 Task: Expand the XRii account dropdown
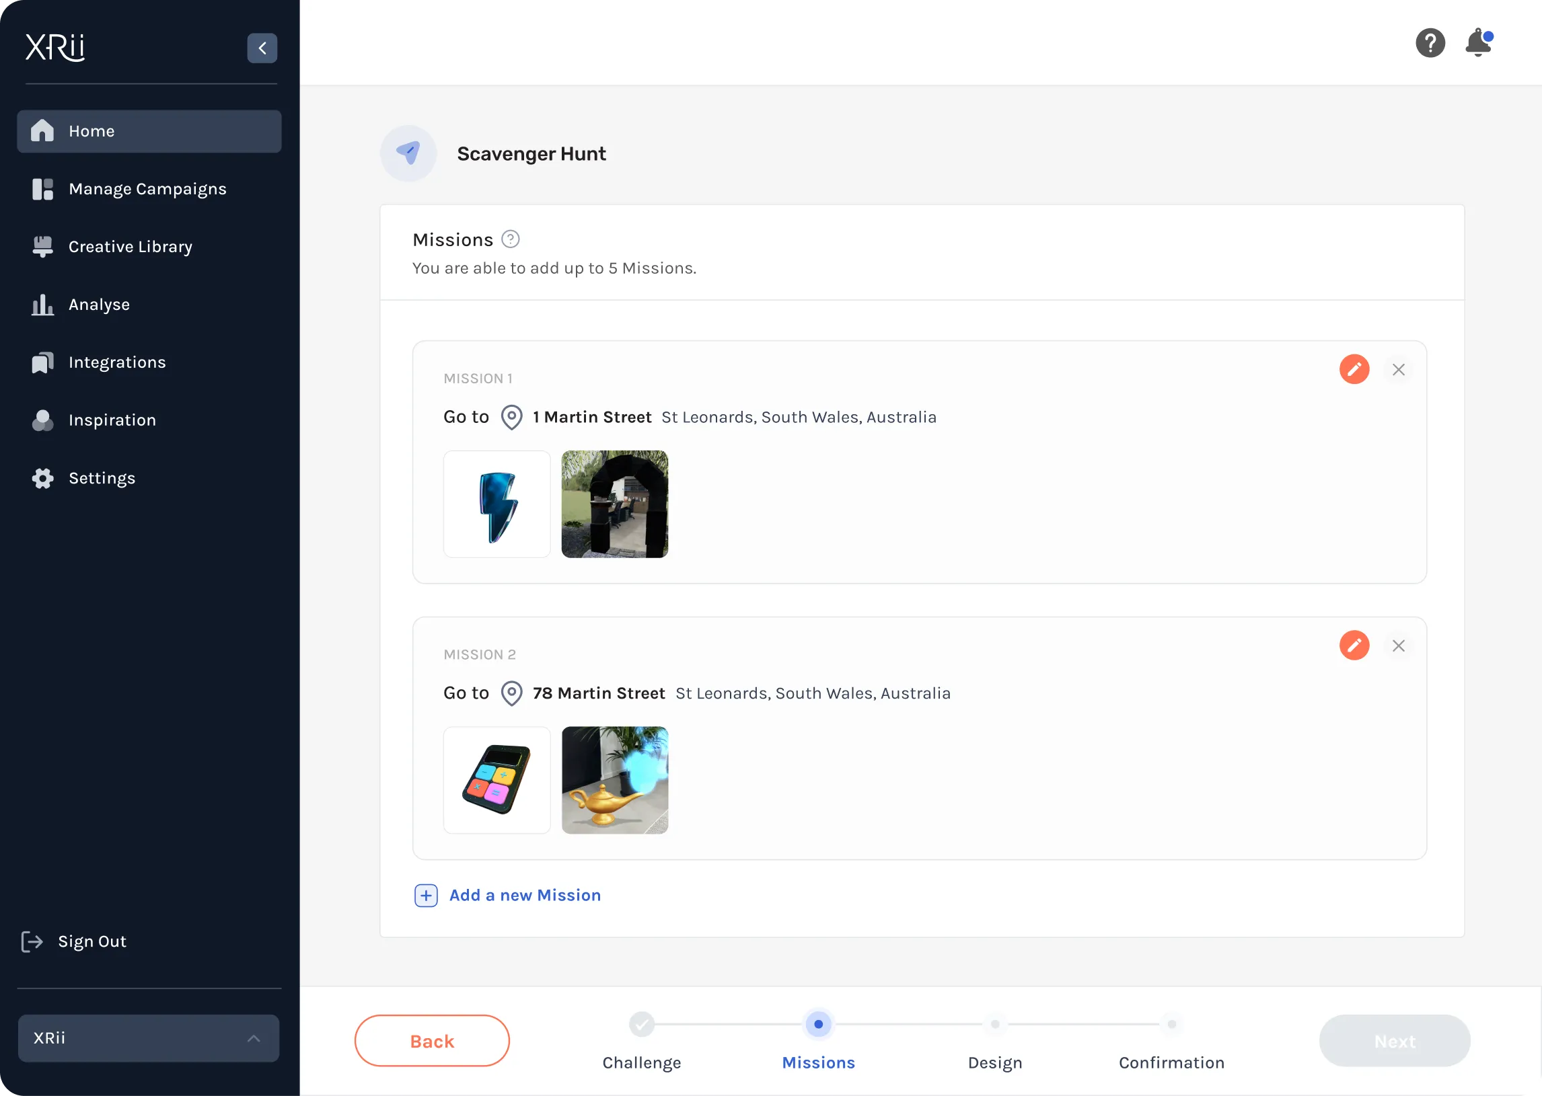[149, 1038]
